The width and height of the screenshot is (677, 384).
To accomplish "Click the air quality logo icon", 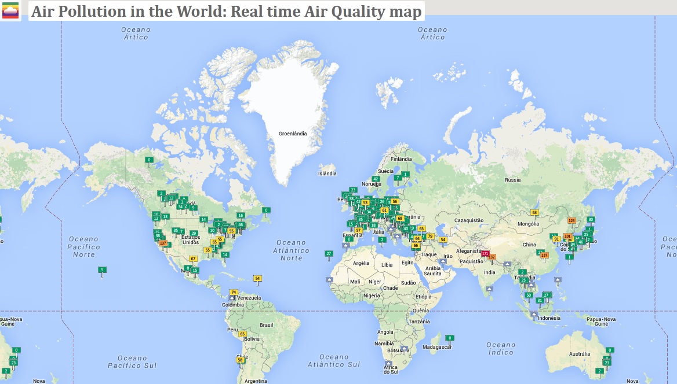I will point(10,10).
